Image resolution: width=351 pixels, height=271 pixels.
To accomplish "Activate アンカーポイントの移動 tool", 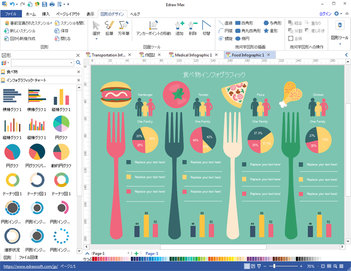I will [153, 28].
